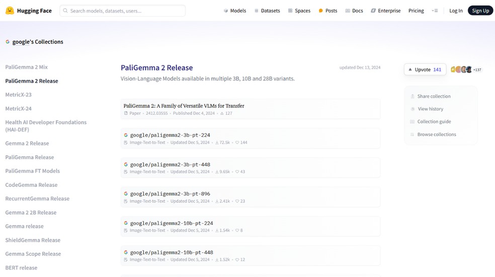Screen dimensions: 495x277
Task: Click download icon on paligemma2-3b-pt-448 row
Action: click(217, 172)
